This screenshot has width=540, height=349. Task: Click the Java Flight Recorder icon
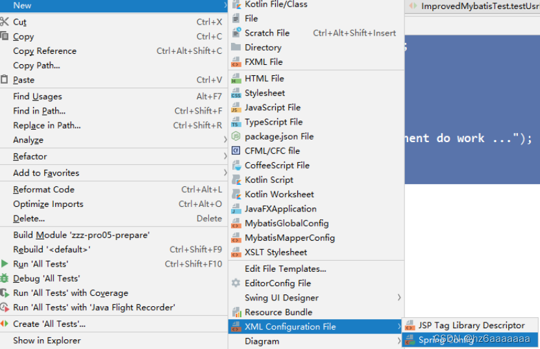(x=5, y=307)
